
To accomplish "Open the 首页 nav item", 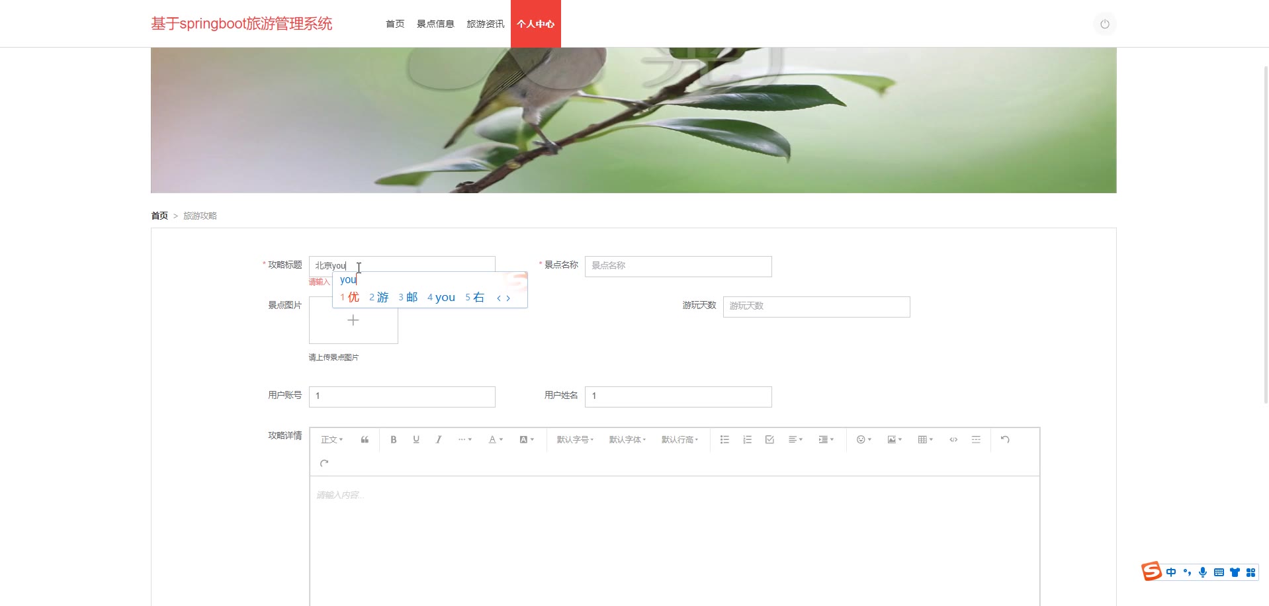I will (395, 24).
